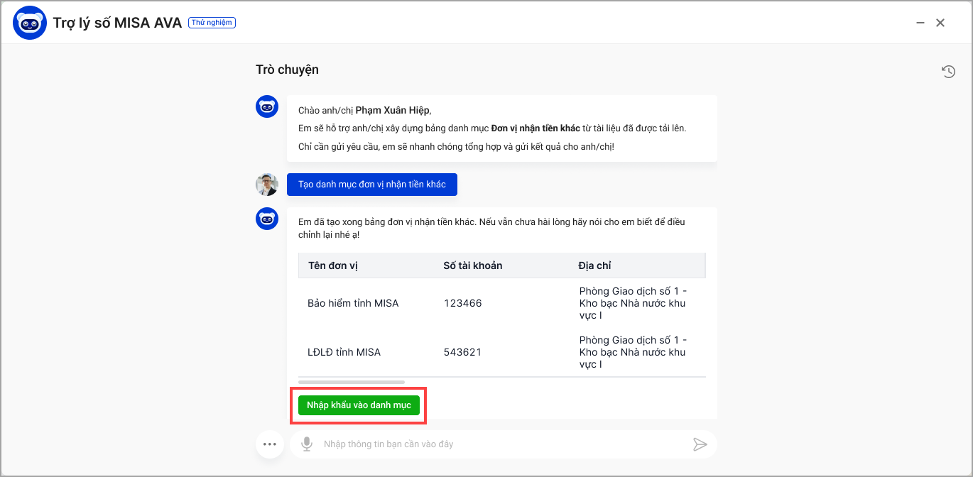Open the chat history icon
973x477 pixels.
tap(948, 71)
